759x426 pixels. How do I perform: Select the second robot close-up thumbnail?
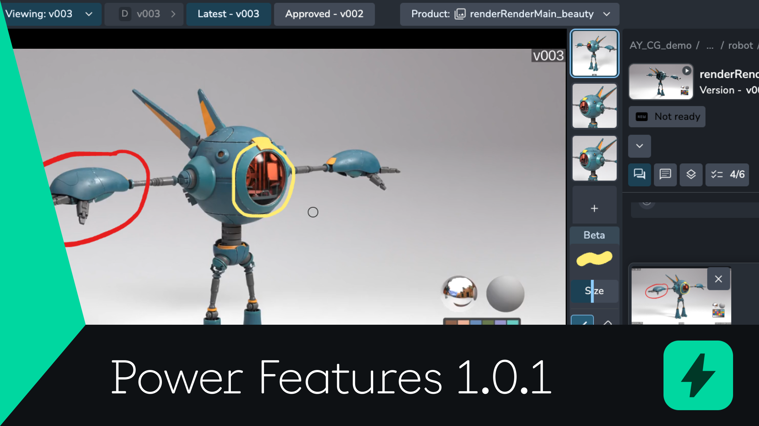(x=594, y=106)
